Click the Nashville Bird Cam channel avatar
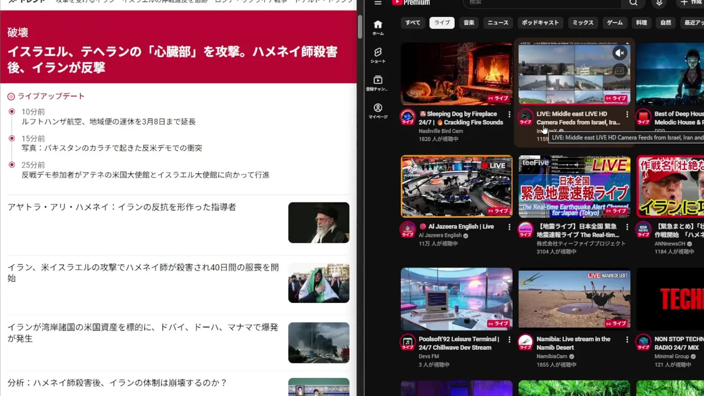The image size is (704, 396). 408,118
